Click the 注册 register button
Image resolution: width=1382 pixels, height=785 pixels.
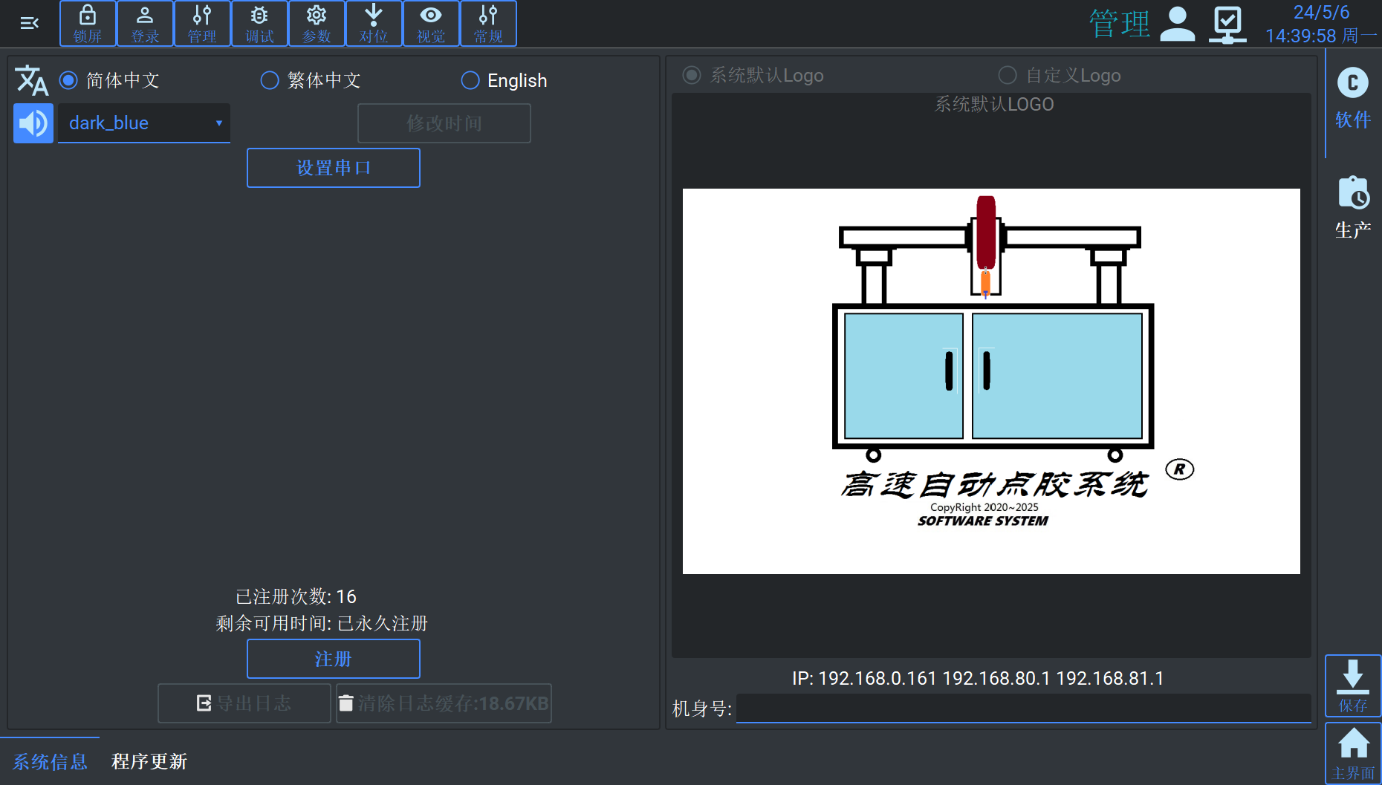click(x=333, y=659)
